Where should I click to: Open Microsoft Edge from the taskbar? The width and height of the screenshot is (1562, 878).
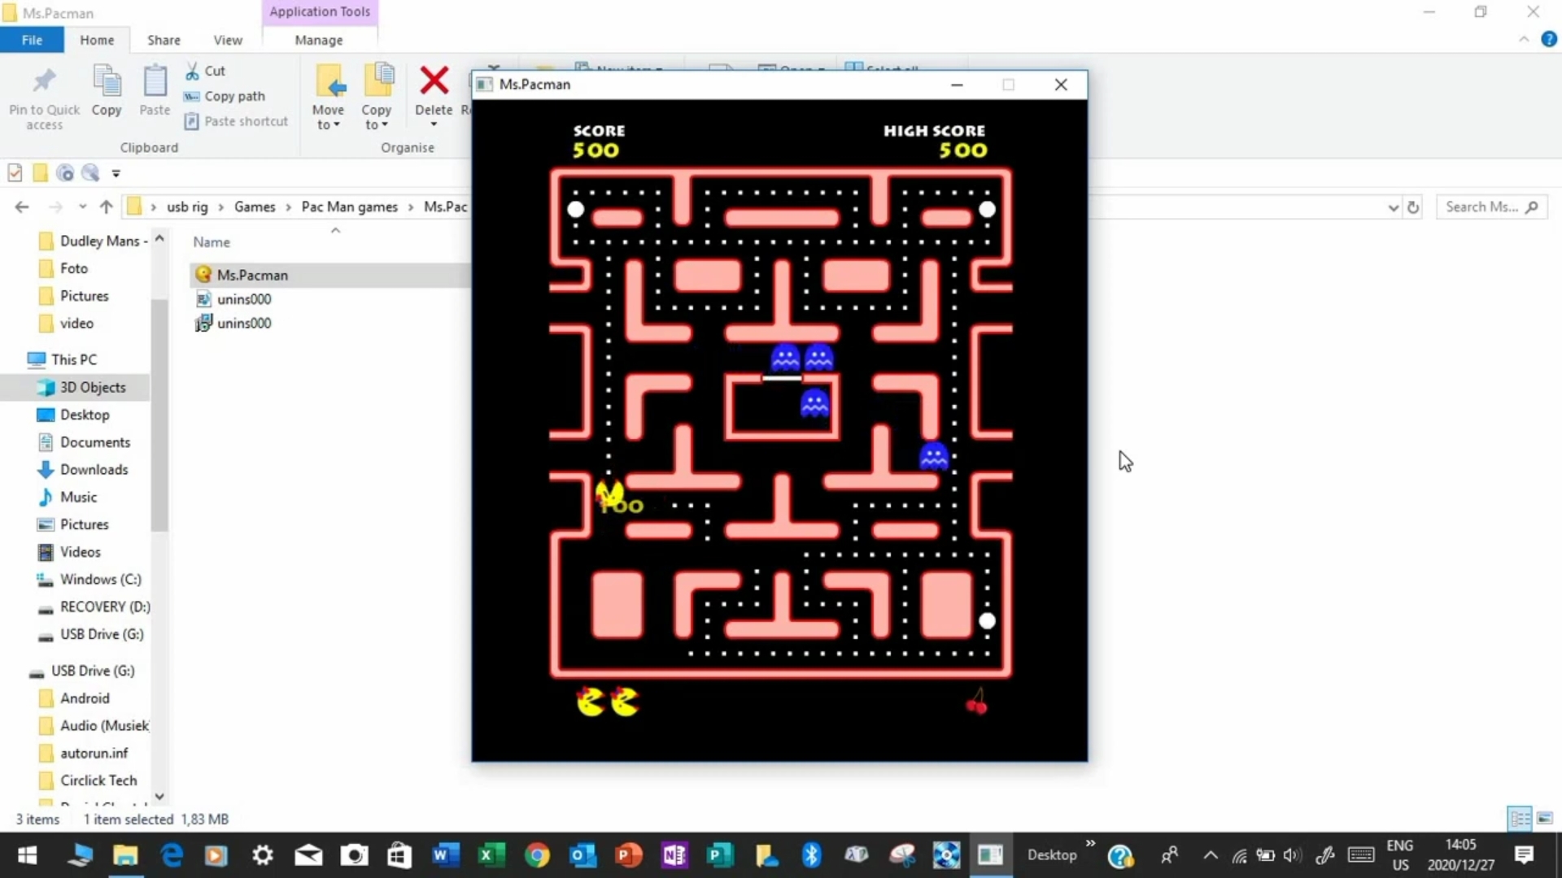172,855
